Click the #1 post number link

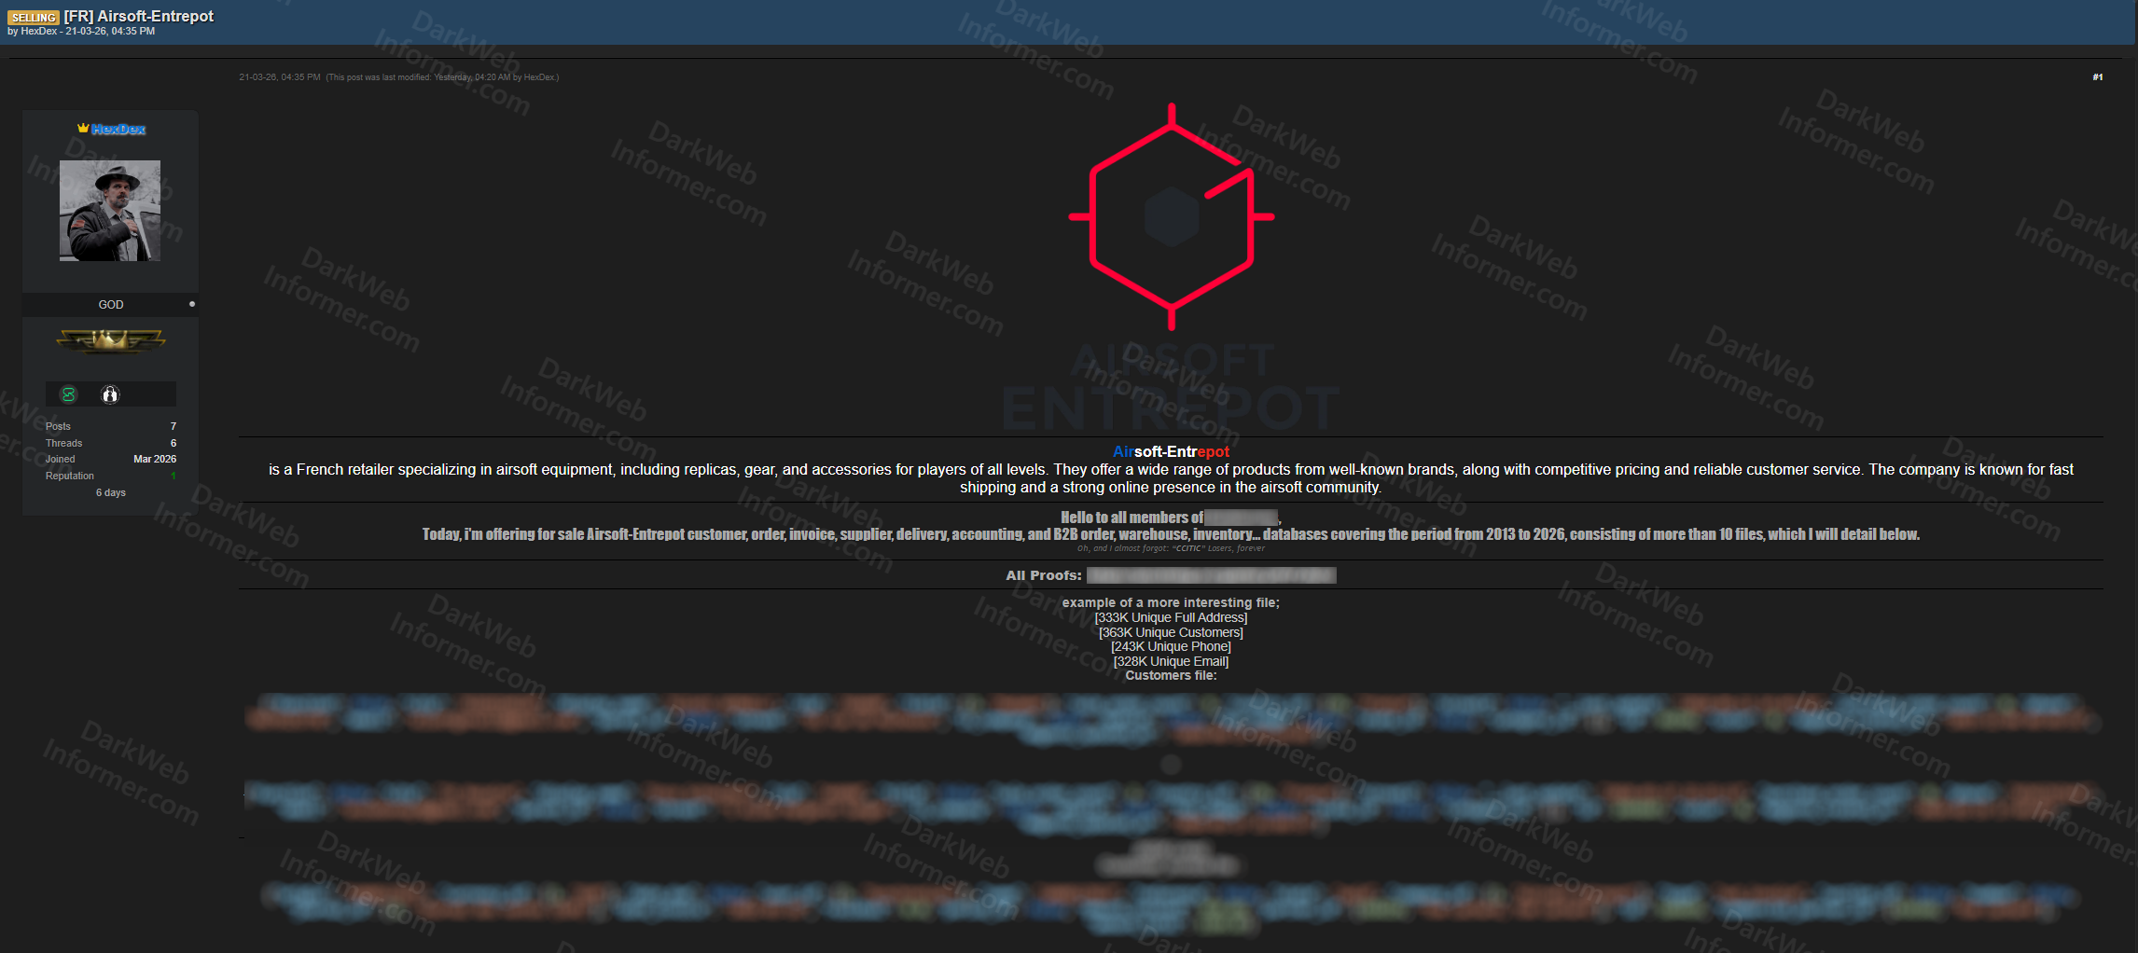(x=2097, y=77)
